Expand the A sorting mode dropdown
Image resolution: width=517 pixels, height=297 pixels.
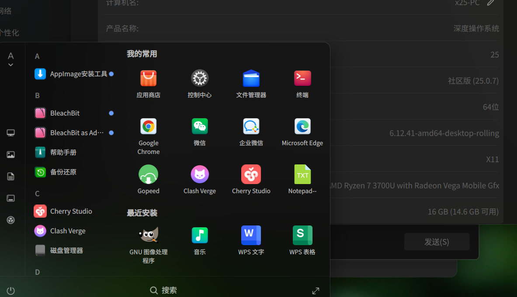(x=10, y=59)
